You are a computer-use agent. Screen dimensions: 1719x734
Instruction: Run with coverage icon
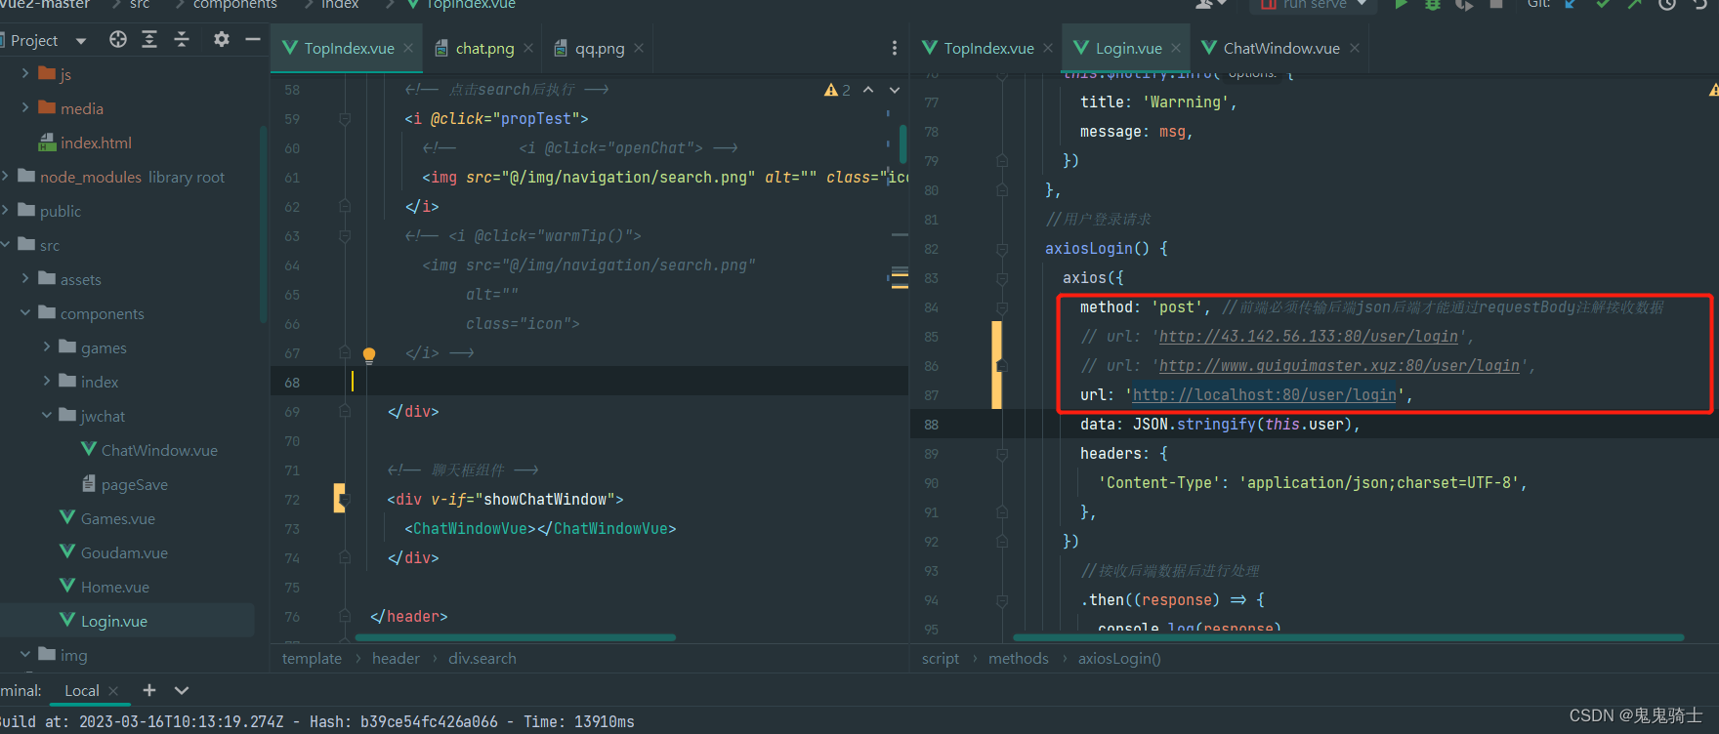[1464, 4]
